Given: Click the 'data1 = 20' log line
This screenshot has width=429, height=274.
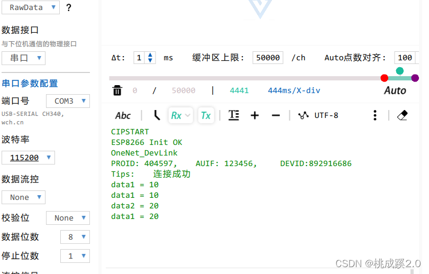Looking at the screenshot, I should coord(135,216).
